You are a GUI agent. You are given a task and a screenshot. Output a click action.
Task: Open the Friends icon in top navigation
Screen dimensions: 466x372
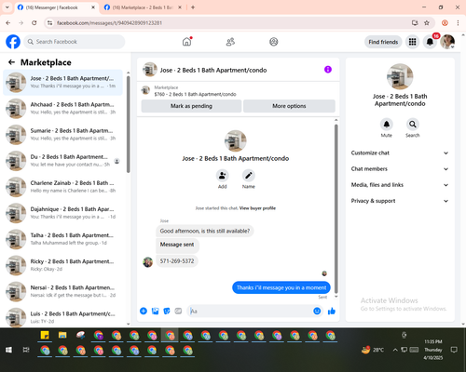230,42
